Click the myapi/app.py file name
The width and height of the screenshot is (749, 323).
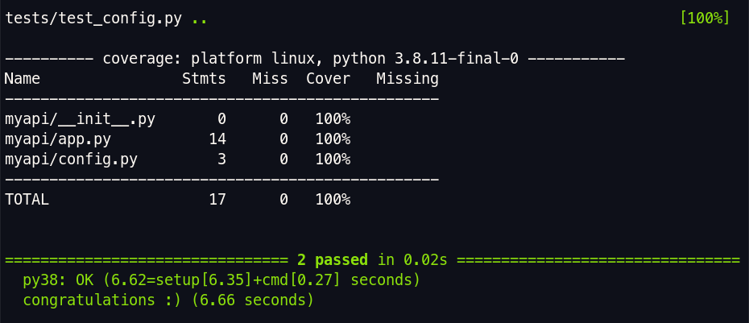(x=58, y=139)
